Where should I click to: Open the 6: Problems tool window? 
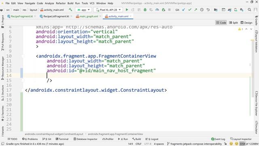coord(30,139)
